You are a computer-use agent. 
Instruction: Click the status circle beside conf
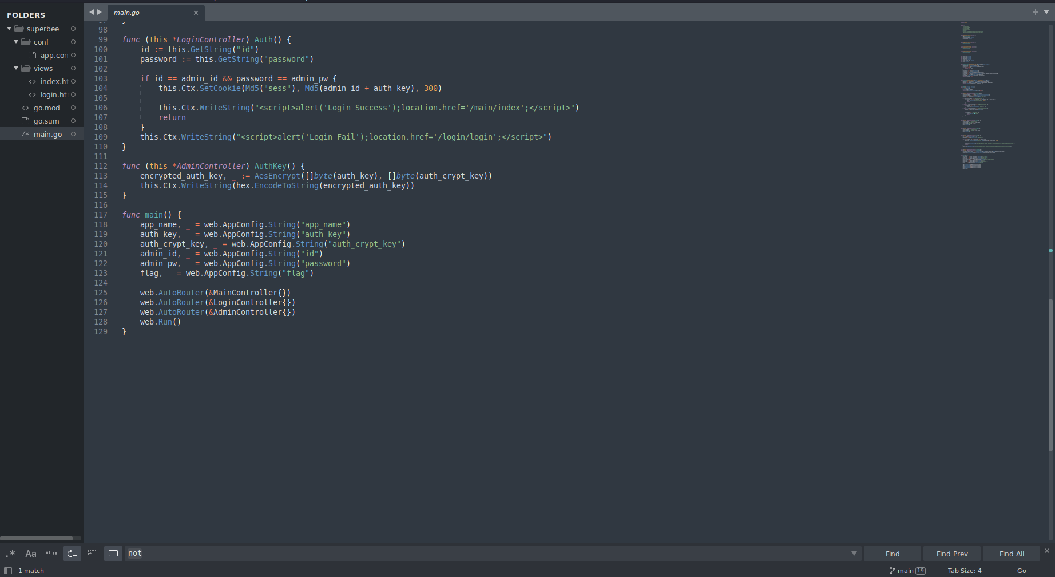point(73,42)
